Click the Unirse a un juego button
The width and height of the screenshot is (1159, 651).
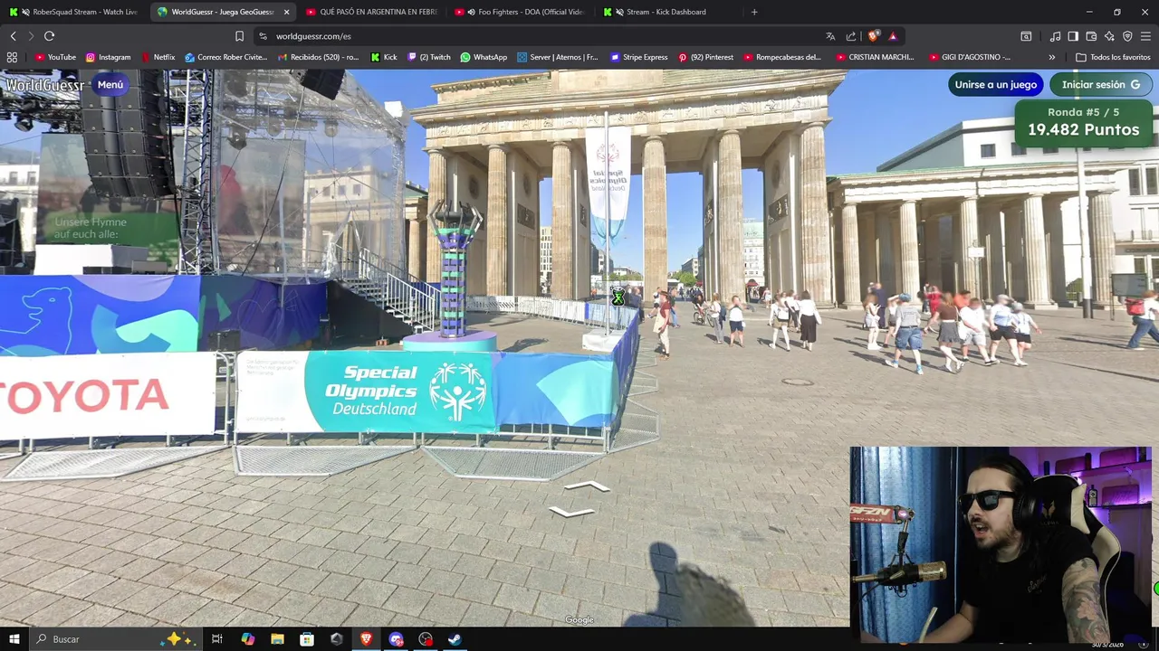[995, 85]
